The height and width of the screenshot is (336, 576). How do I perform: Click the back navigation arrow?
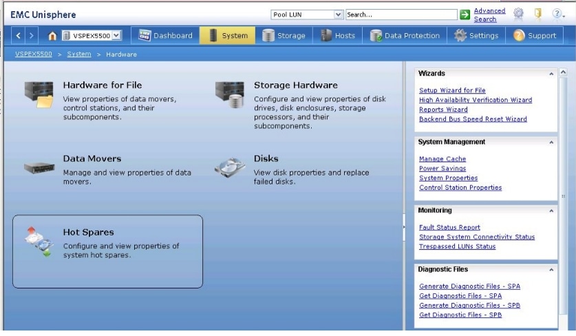click(x=18, y=36)
